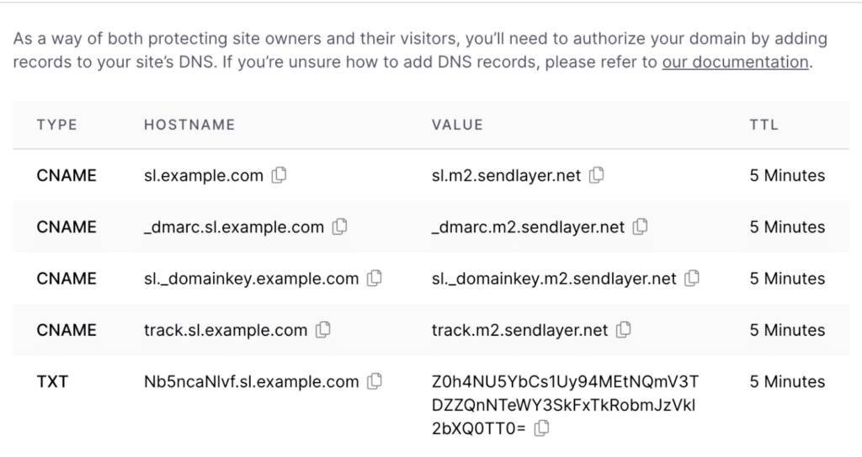This screenshot has height=457, width=862.
Task: Click the HOSTNAME column header
Action: pos(189,125)
